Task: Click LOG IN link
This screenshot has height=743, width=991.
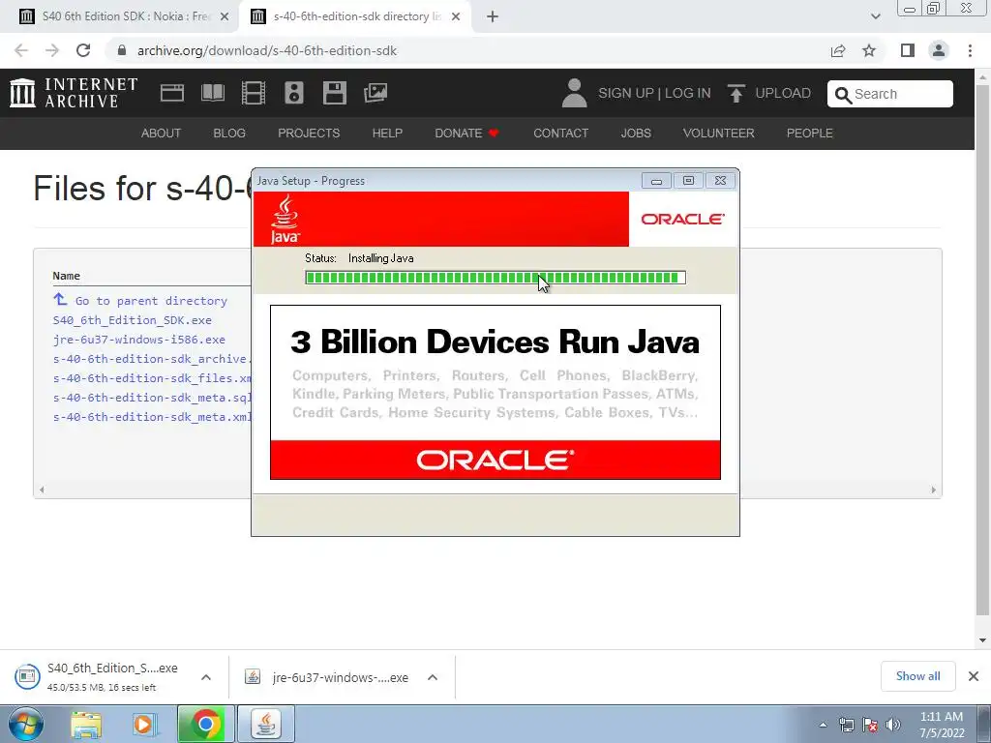Action: [688, 93]
